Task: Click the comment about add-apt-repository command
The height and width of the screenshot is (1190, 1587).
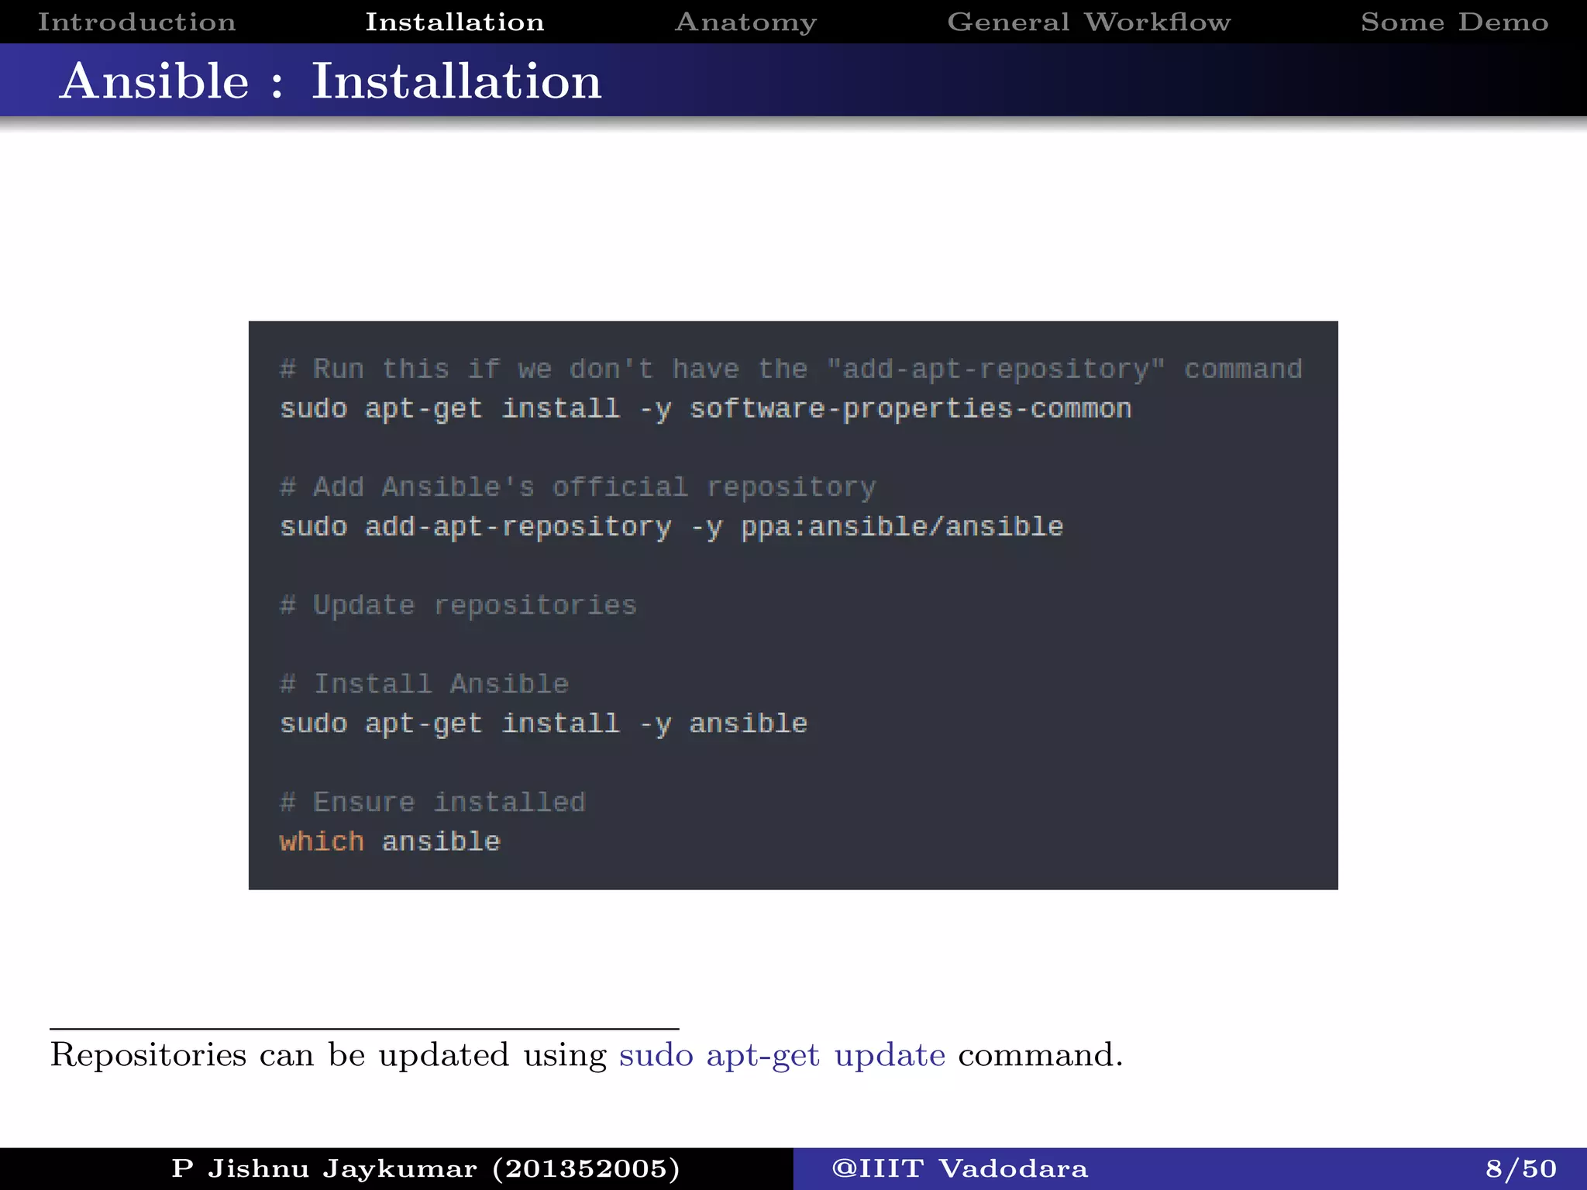Action: pos(790,370)
